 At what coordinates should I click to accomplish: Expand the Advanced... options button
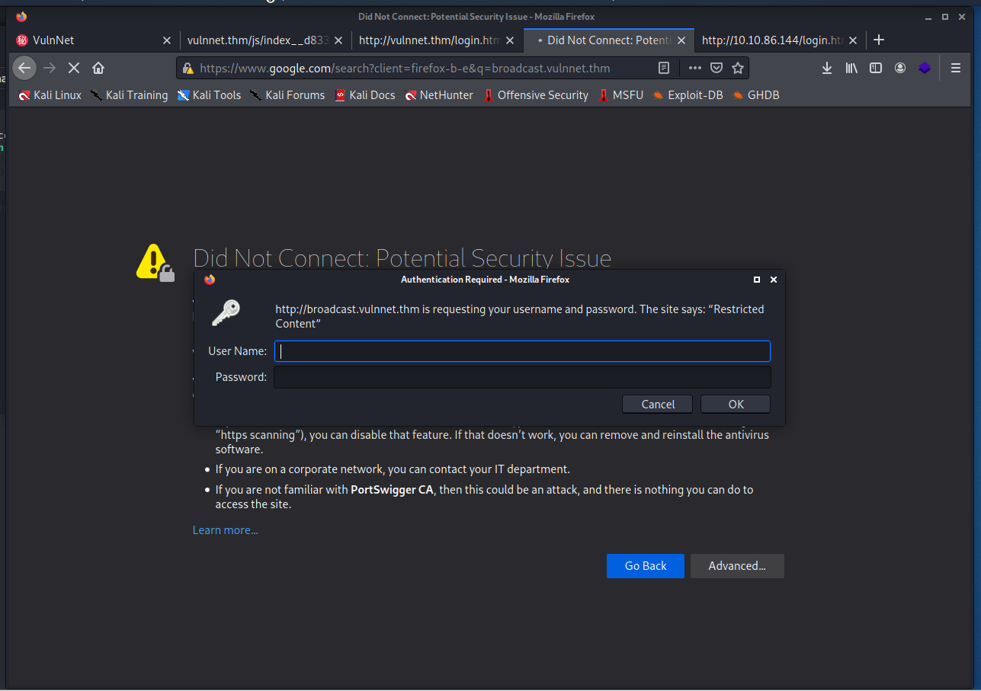click(736, 566)
